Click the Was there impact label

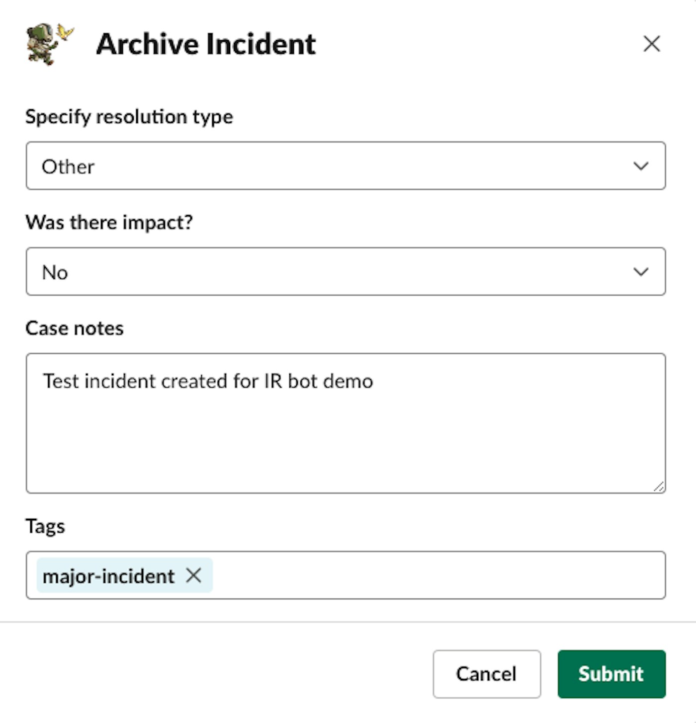click(x=109, y=222)
